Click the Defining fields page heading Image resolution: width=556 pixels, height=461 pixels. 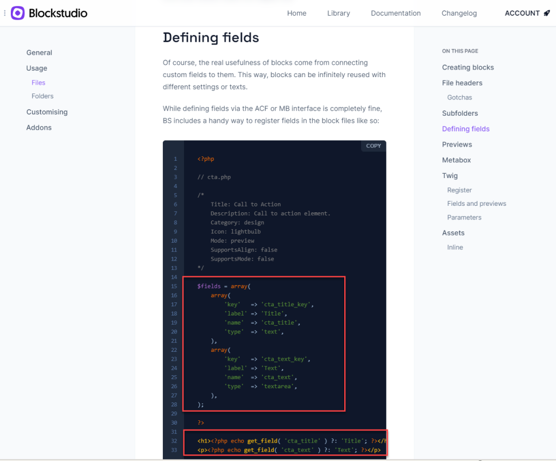[211, 37]
